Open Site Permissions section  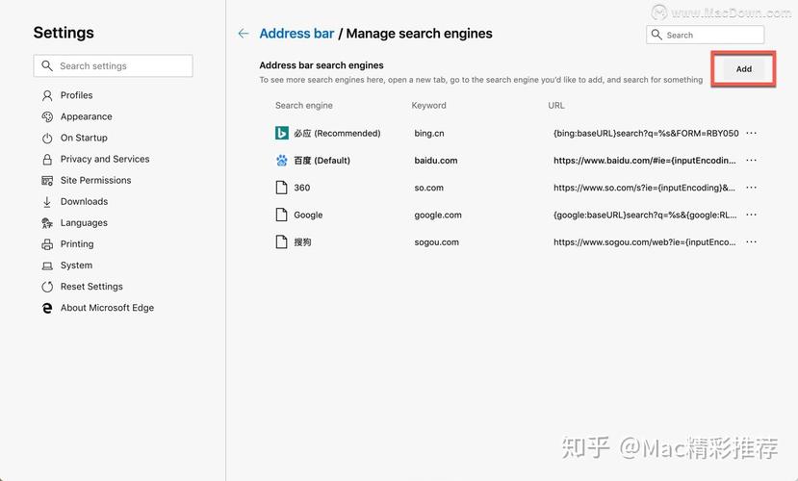pyautogui.click(x=95, y=181)
